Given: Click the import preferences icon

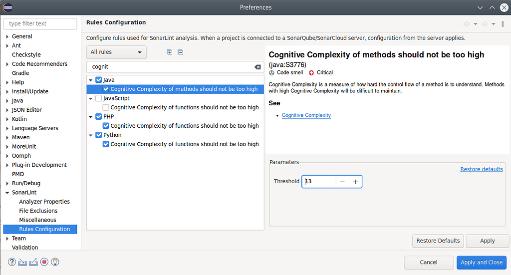Looking at the screenshot, I should tap(23, 262).
